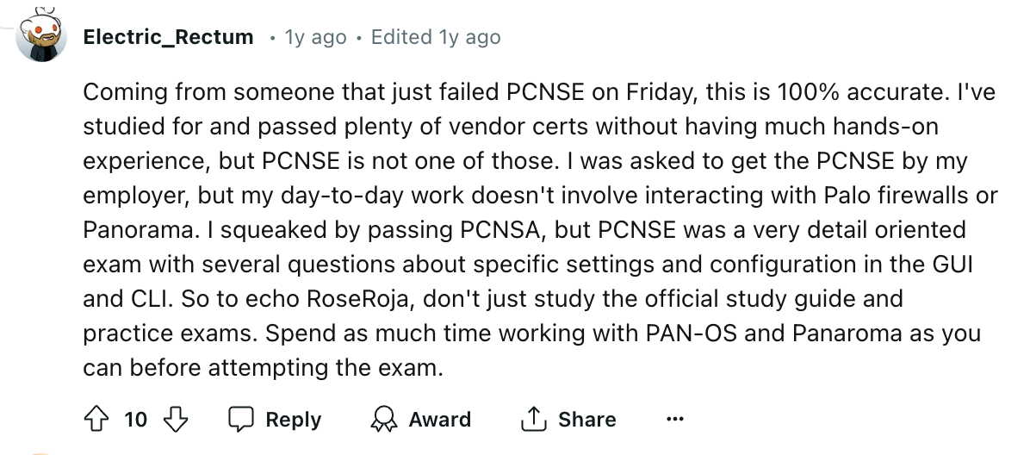Open the Electric_Rectum user profile link
Screen dimensions: 1030x455
click(168, 37)
